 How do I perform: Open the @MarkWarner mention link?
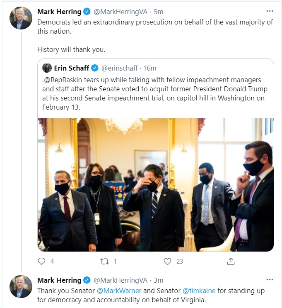119,291
